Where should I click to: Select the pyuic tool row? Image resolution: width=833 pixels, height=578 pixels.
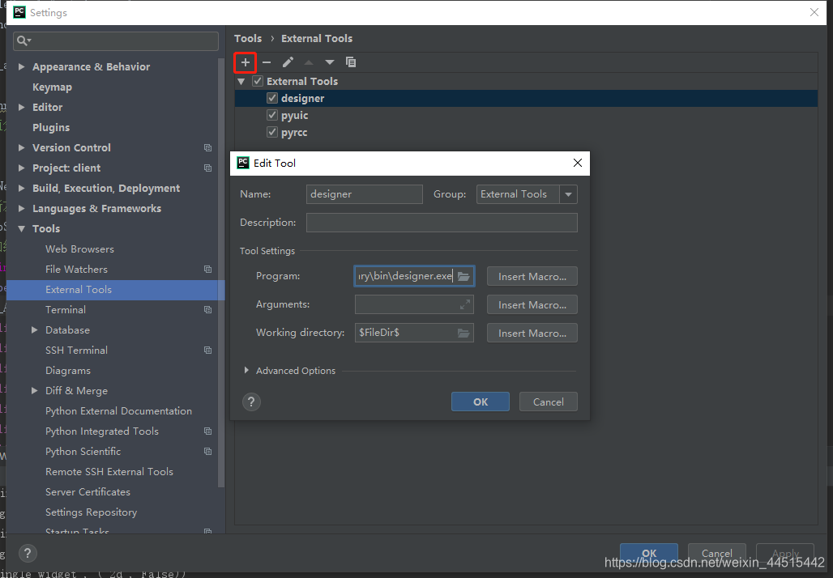click(x=526, y=115)
